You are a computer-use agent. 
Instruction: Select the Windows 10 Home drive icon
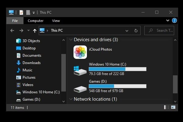[80, 70]
